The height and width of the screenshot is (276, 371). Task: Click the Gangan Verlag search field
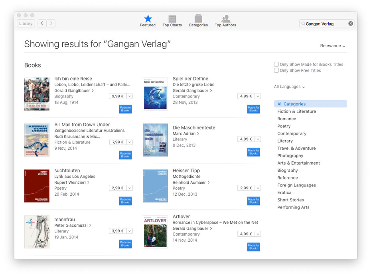point(326,24)
